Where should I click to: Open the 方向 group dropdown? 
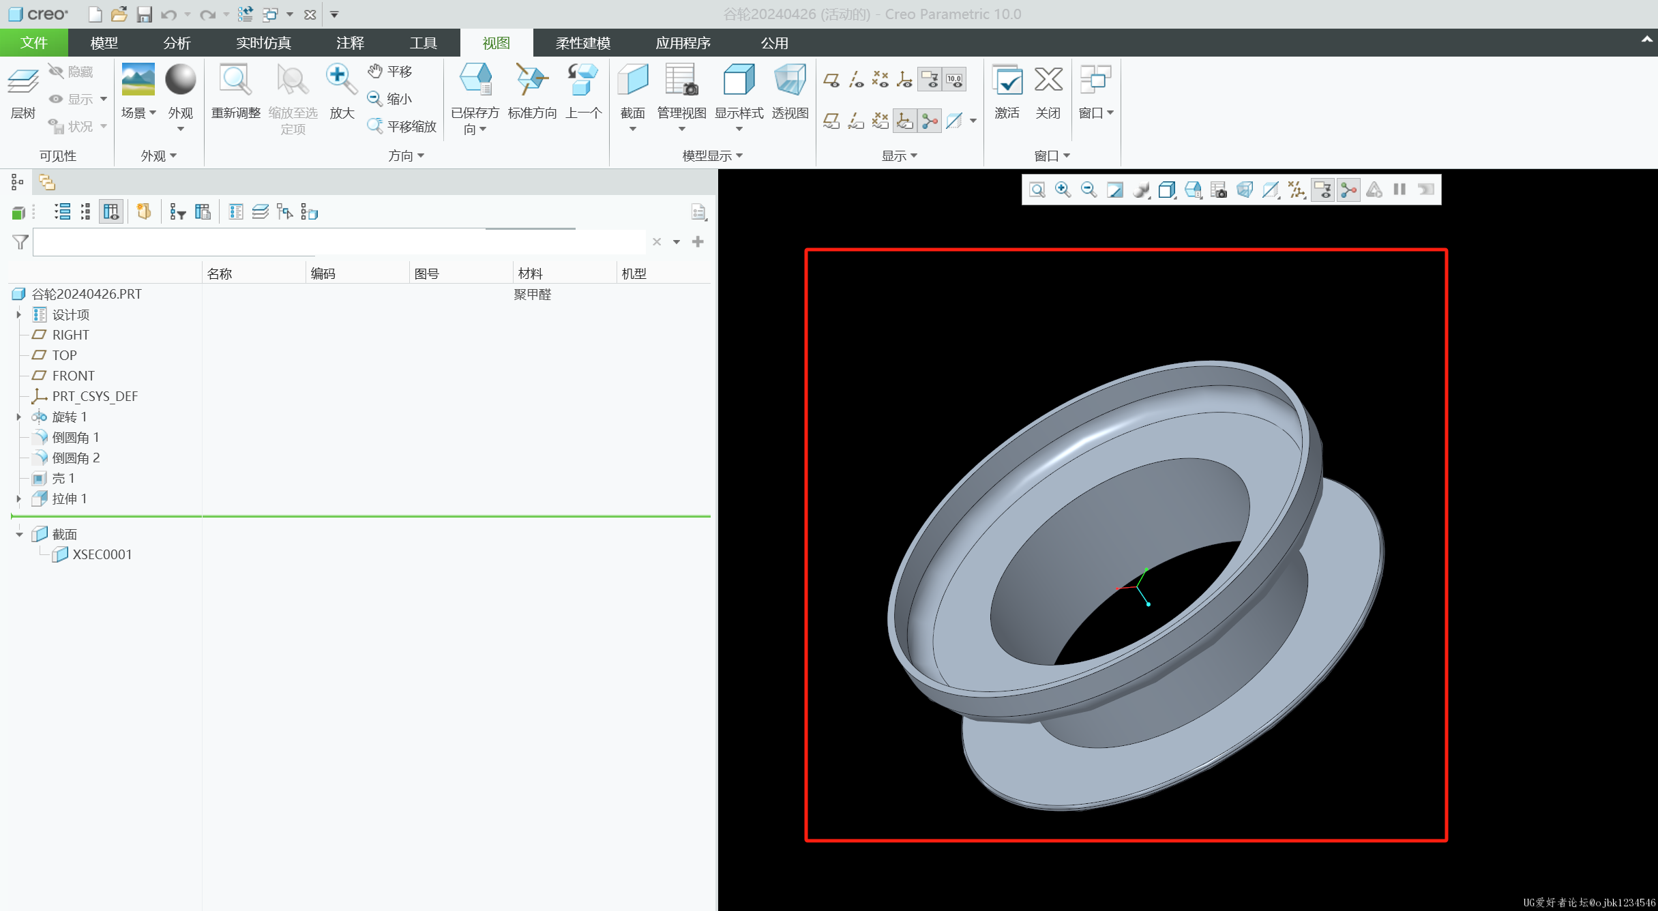[x=406, y=155]
